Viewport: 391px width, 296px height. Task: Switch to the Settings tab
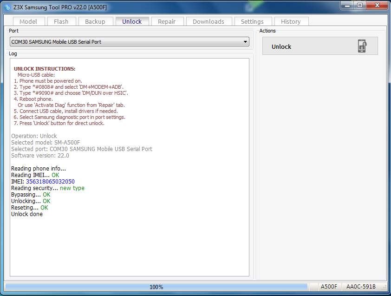(x=252, y=21)
